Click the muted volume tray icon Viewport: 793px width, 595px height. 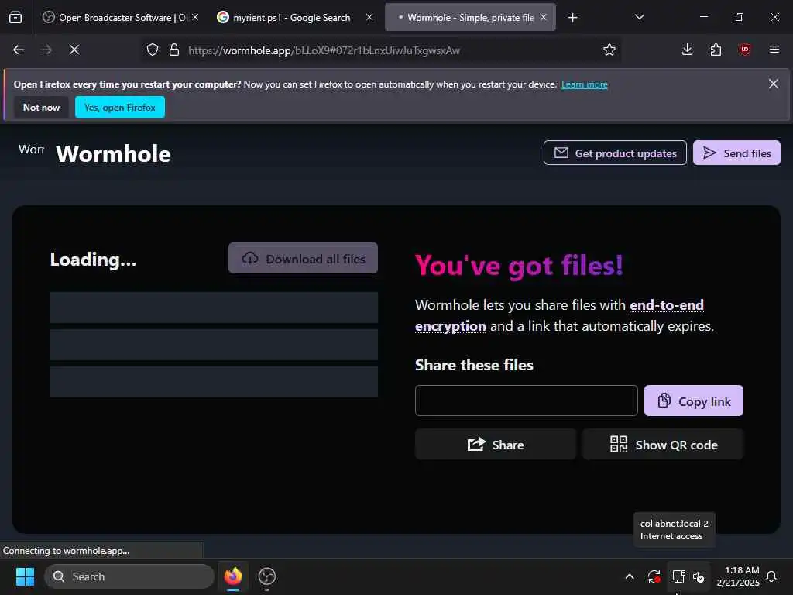coord(699,576)
